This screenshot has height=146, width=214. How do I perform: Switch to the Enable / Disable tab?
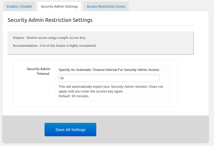(x=19, y=6)
